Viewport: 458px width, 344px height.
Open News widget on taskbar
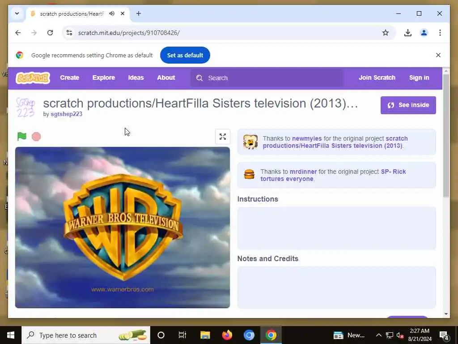pyautogui.click(x=349, y=335)
